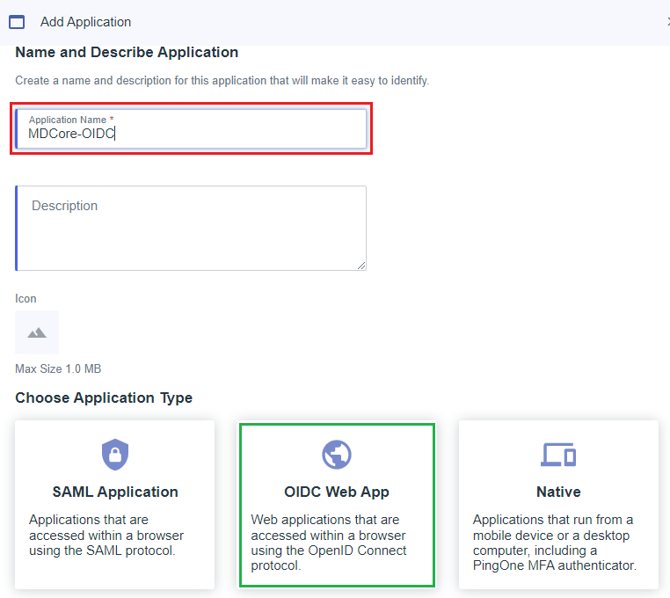Viewport: 670px width, 598px height.
Task: Click the Native title text
Action: [558, 492]
